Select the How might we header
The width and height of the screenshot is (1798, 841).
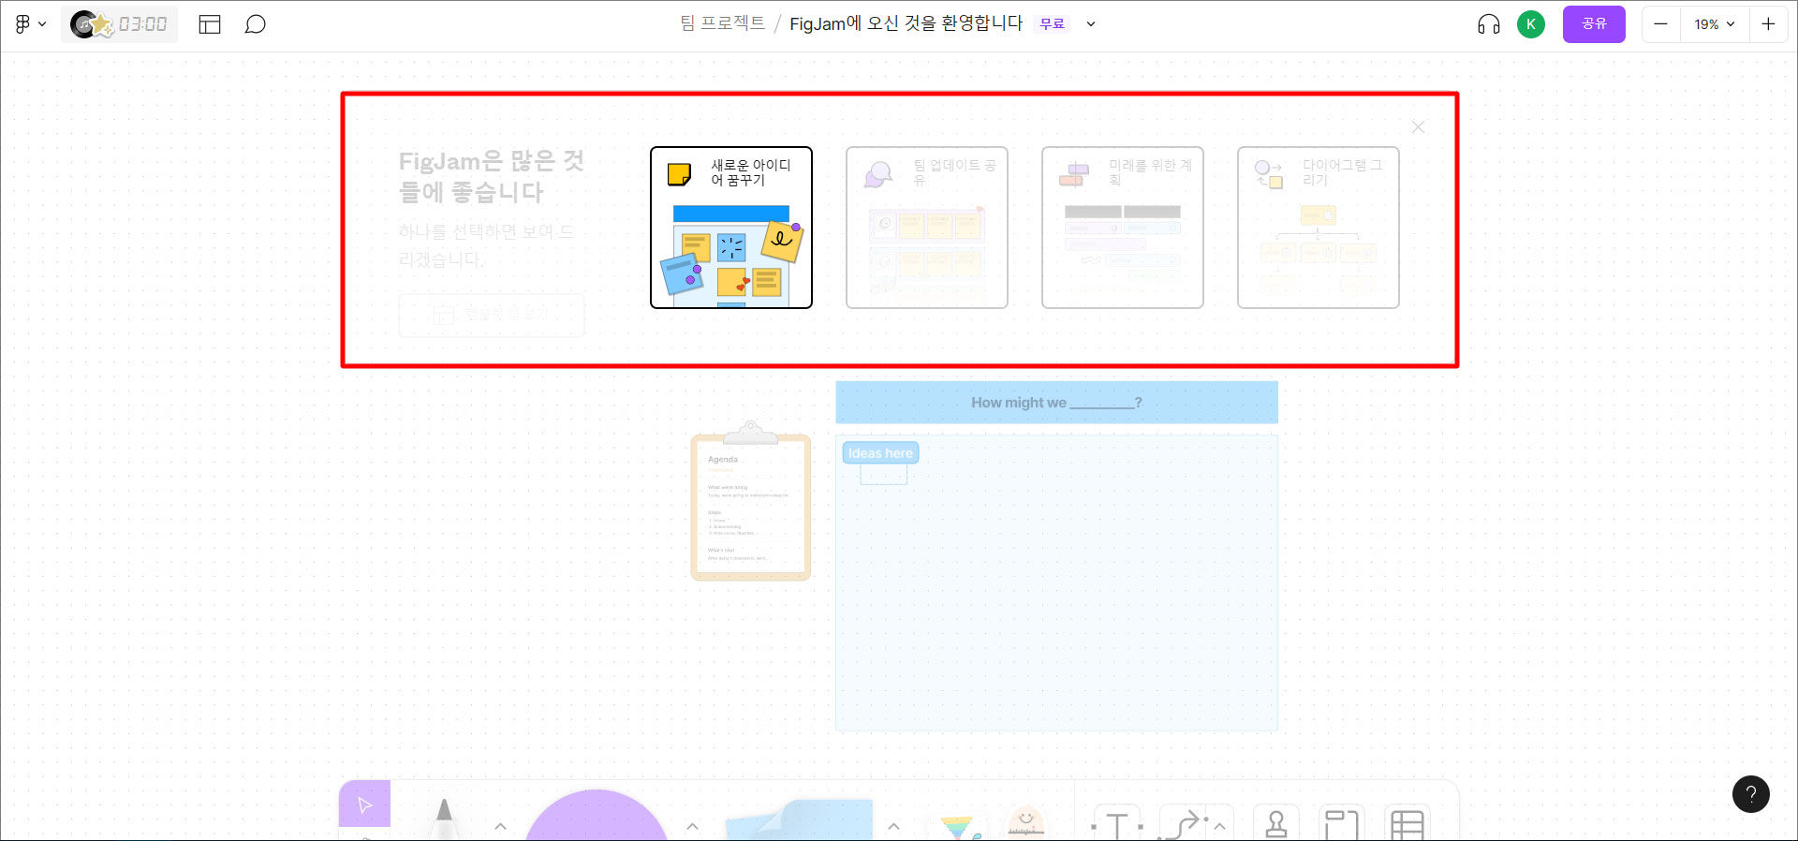(x=1056, y=403)
